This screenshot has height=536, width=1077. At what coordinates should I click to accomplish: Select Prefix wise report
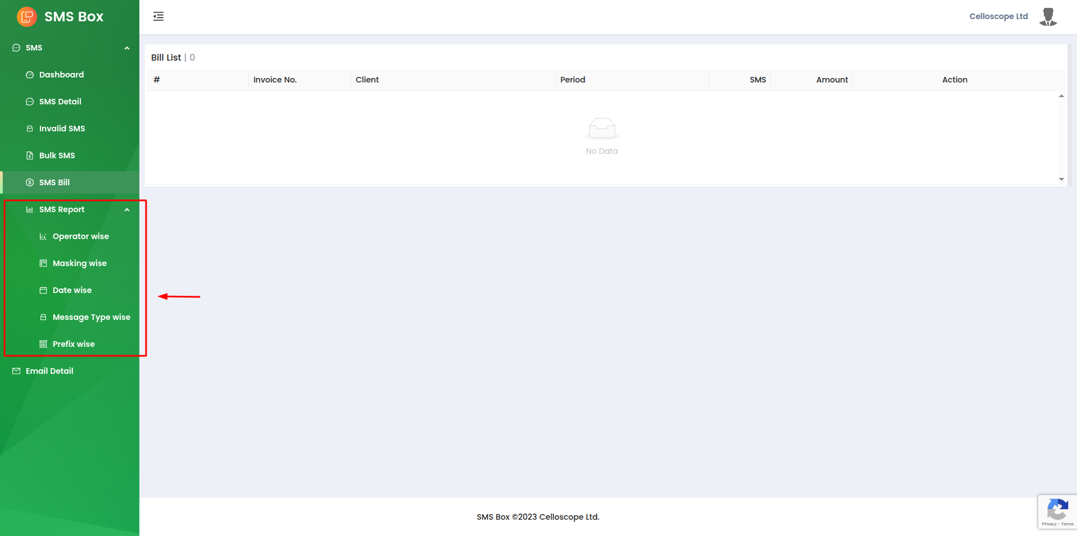[x=74, y=344]
